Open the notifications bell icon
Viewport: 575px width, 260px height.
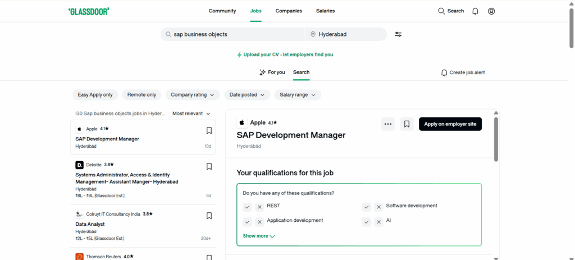(x=475, y=11)
